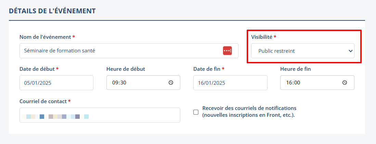Screen dimensions: 376x144
Task: Click the 'Heure de fin' label
Action: (295, 69)
